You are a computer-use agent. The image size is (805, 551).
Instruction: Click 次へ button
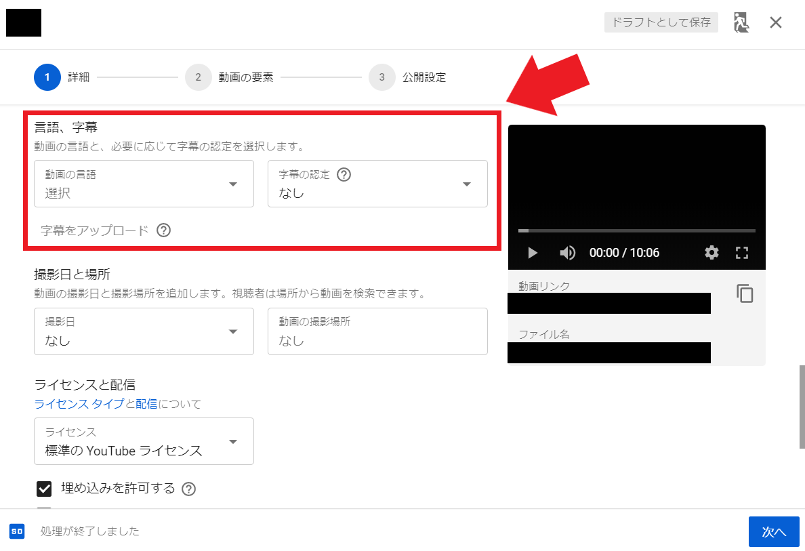[774, 531]
